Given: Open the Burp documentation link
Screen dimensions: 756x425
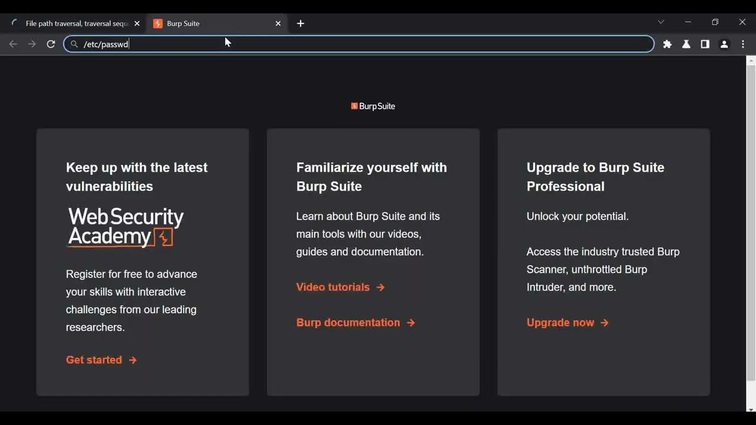Looking at the screenshot, I should pos(356,323).
